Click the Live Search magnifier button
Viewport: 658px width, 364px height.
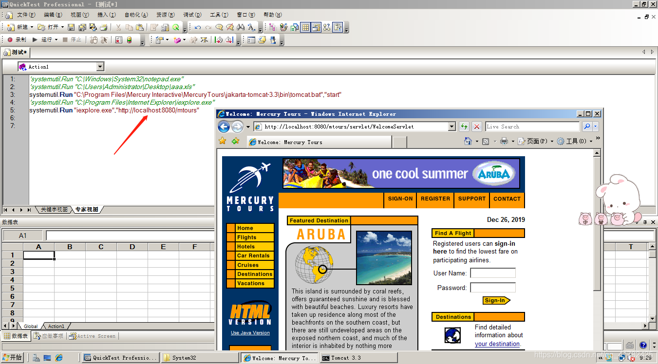(x=587, y=127)
